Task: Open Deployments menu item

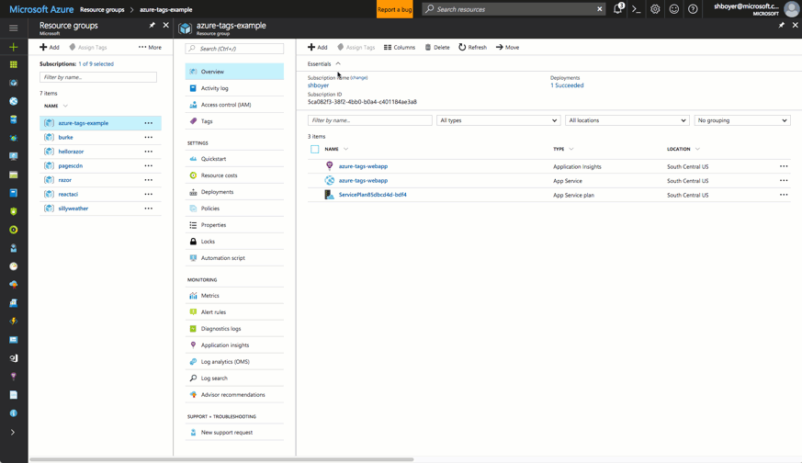Action: [x=234, y=192]
